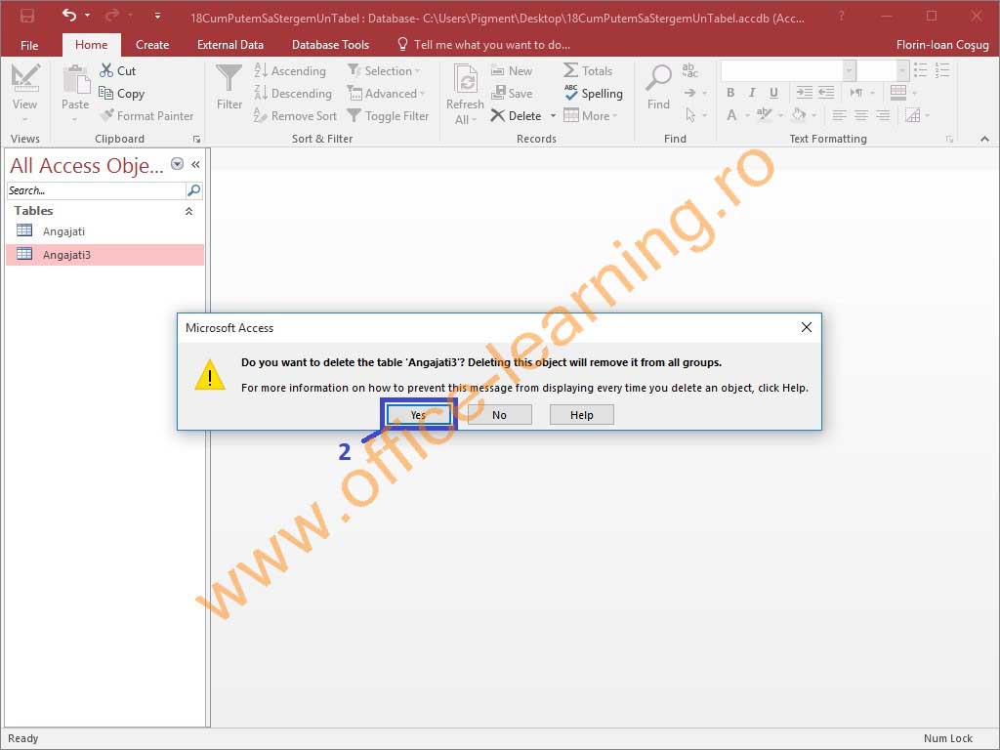Toggle the bullets list button

[x=920, y=70]
